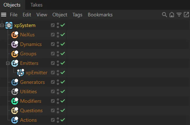The height and width of the screenshot is (125, 190).
Task: Open the hamburger menu of Objects panel
Action: pyautogui.click(x=3, y=15)
